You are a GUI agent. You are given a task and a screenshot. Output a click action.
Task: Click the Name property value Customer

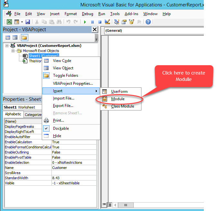click(x=74, y=168)
